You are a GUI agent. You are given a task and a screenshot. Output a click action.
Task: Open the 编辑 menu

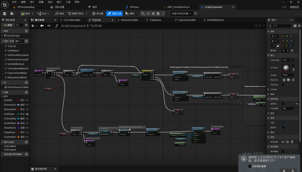click(x=23, y=2)
